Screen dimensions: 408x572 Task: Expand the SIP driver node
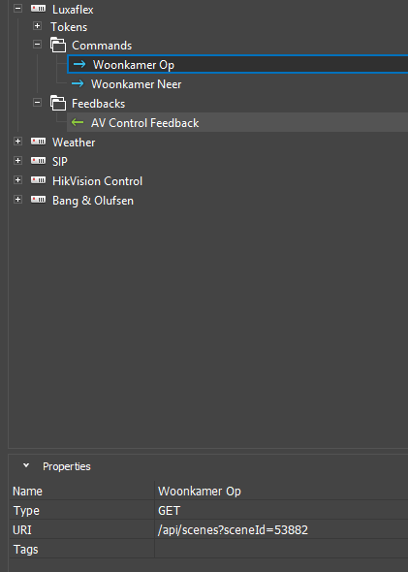(17, 161)
